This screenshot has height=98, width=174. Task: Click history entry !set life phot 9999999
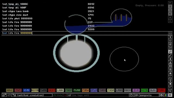coord(17,19)
